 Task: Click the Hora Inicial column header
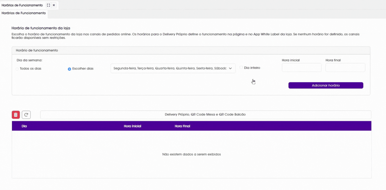[132, 126]
